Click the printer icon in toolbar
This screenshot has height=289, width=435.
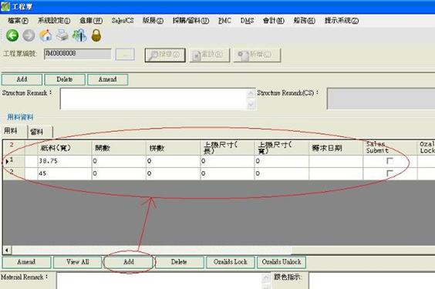(x=62, y=35)
